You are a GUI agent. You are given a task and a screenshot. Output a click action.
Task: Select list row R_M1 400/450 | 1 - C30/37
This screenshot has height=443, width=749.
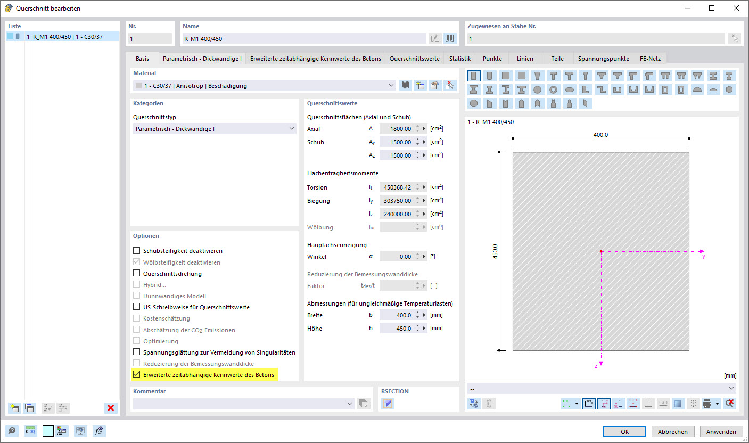tap(63, 37)
